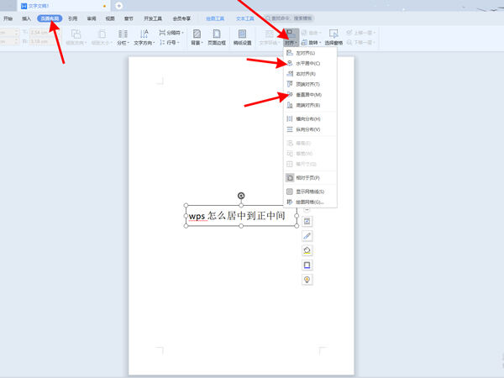Click the text box rotation handle

click(242, 196)
